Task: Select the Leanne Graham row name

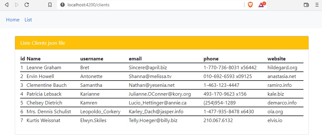Action: [44, 67]
